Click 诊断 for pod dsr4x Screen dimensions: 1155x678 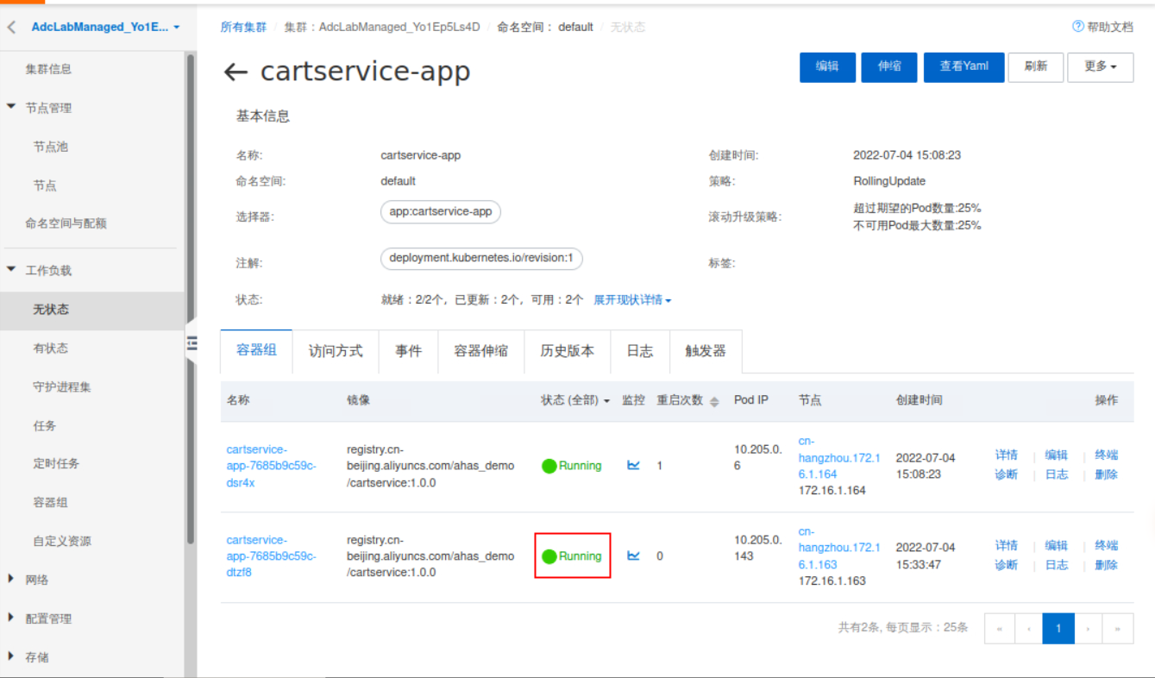(x=1007, y=474)
